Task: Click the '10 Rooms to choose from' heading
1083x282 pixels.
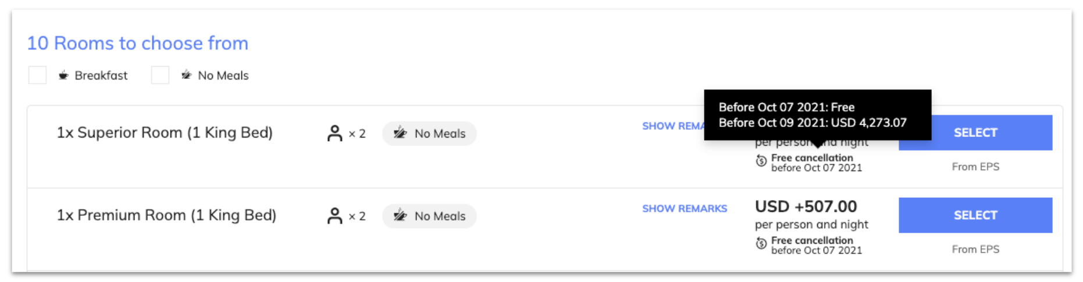Action: pos(138,43)
